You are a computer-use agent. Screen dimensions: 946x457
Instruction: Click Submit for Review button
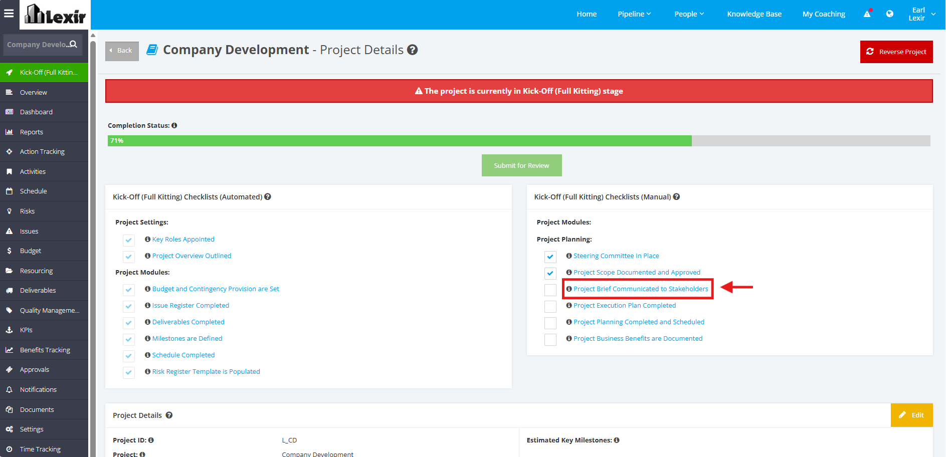pos(521,165)
